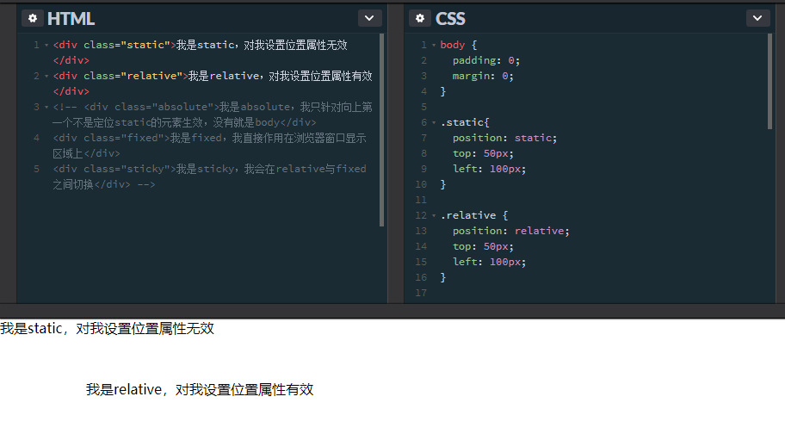Fold the body rule on CSS line 1
Screen dimensions: 785x440
[x=434, y=45]
